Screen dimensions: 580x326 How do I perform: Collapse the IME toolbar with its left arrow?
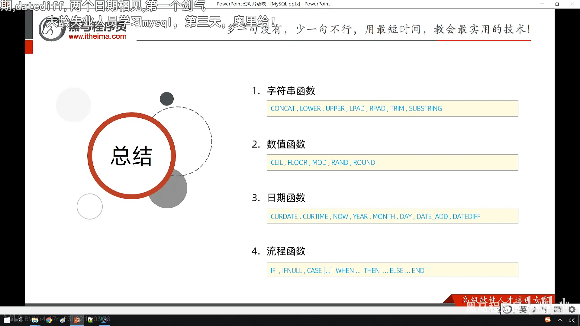click(x=498, y=310)
